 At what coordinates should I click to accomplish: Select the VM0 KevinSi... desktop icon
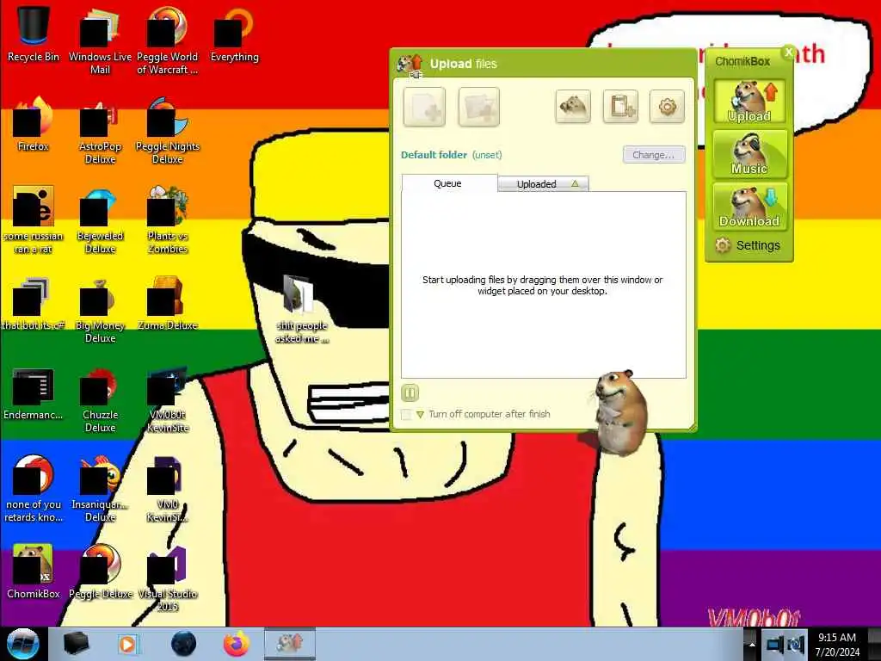tap(167, 489)
